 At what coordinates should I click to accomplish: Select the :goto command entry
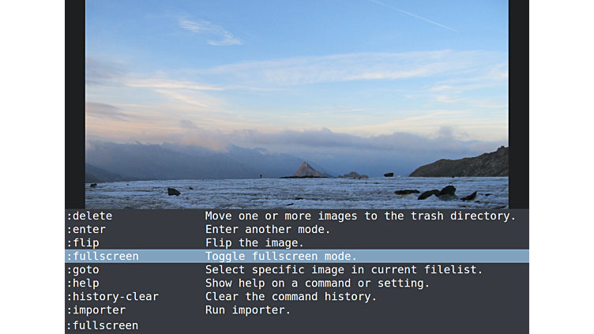(x=297, y=269)
